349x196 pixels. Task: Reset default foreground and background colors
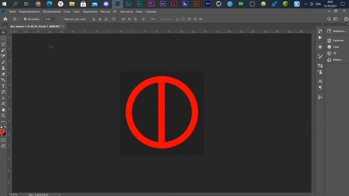[1, 127]
